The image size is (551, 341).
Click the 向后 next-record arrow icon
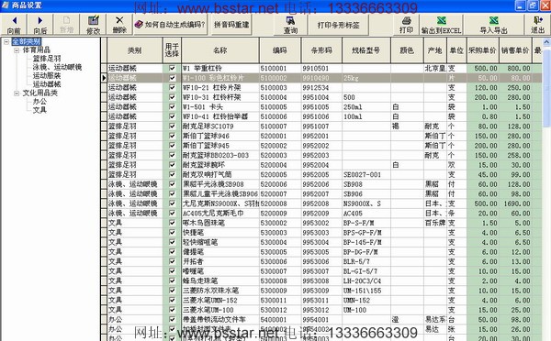[x=40, y=21]
